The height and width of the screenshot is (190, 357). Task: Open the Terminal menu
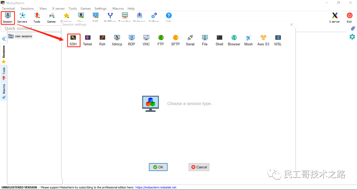click(8, 8)
